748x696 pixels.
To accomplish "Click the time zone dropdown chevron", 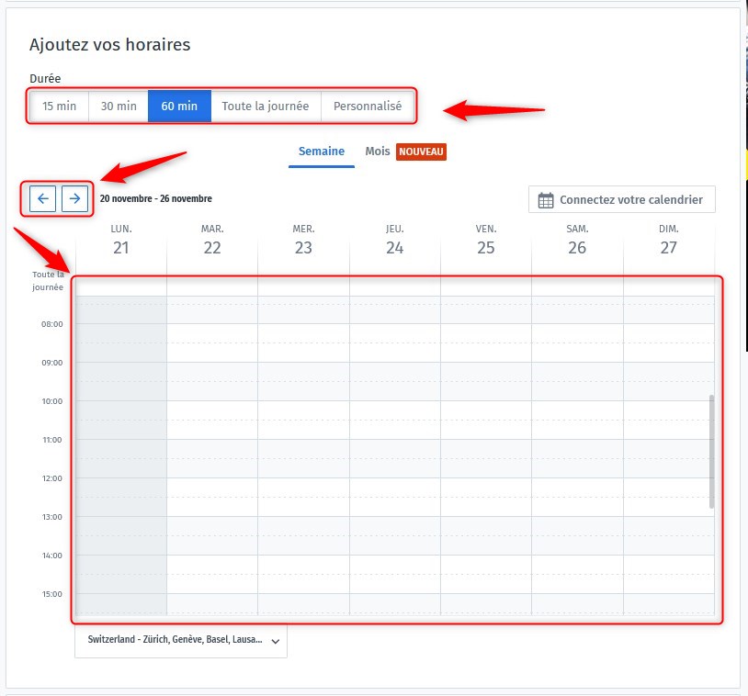I will tap(276, 641).
